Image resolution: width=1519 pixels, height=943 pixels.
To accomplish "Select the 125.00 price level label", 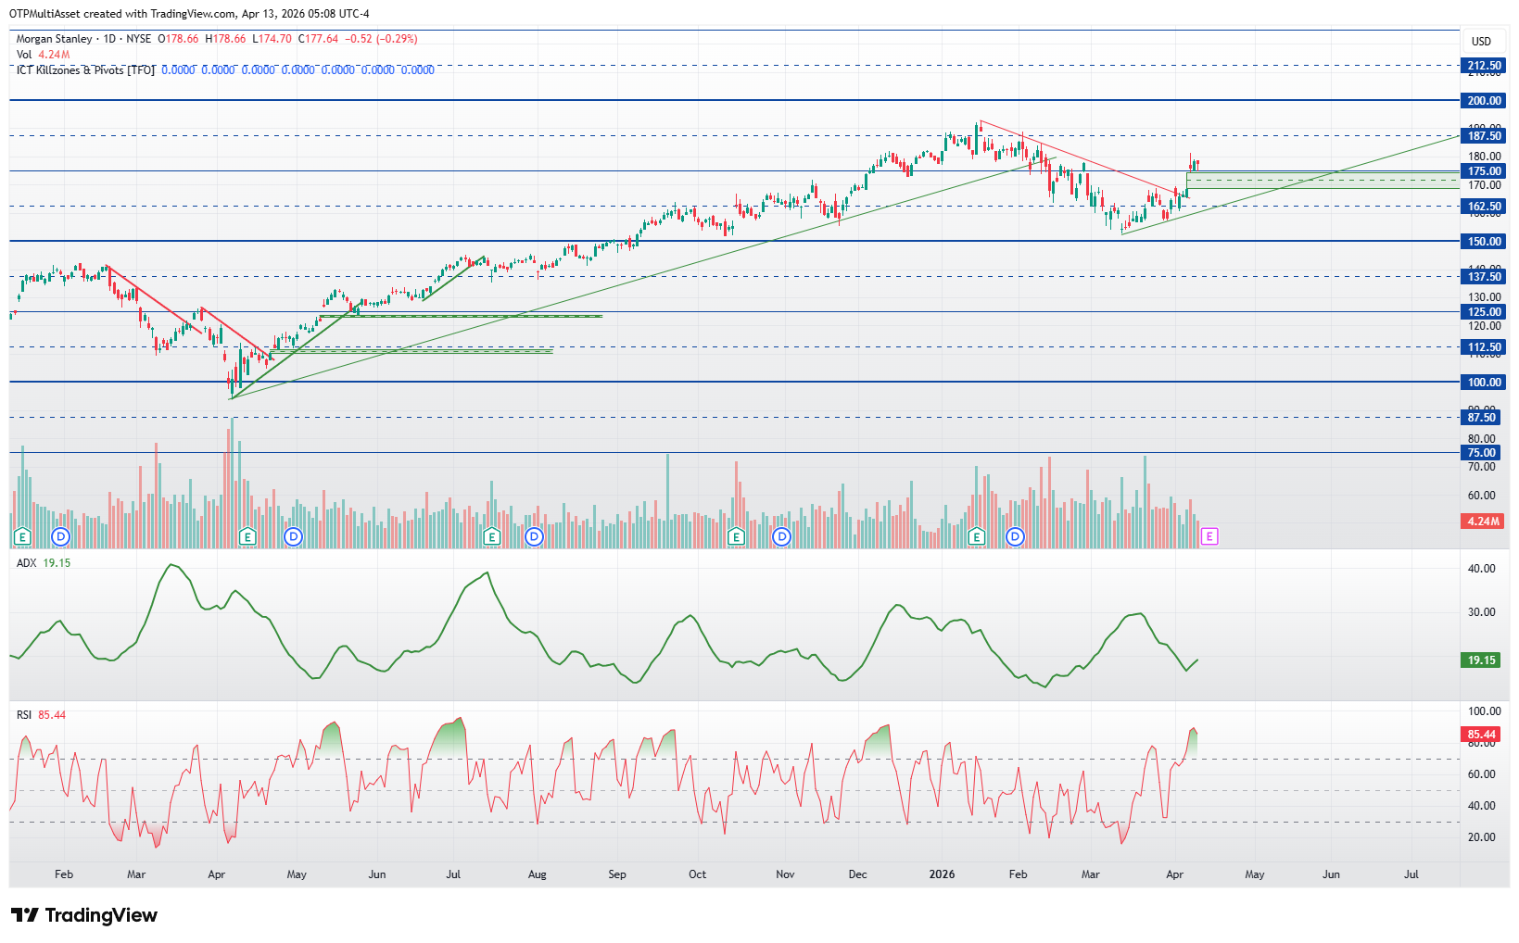I will [1484, 312].
